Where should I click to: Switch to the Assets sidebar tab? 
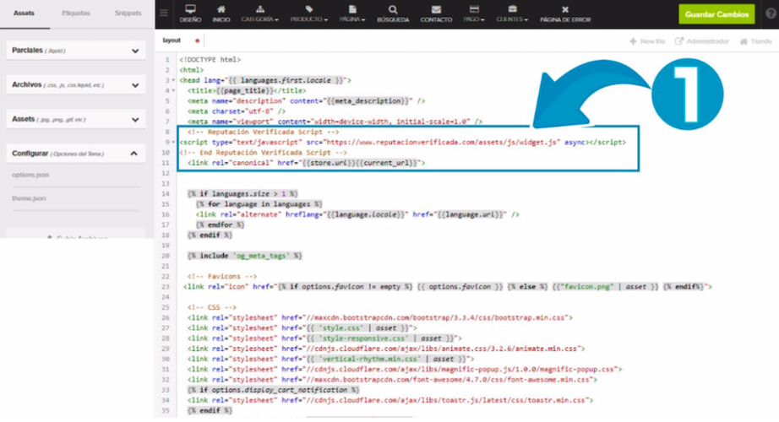pyautogui.click(x=24, y=14)
